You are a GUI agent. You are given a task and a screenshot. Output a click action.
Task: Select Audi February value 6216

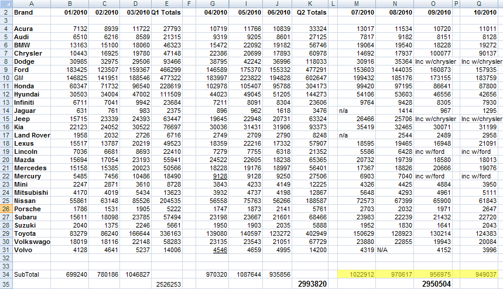coord(104,37)
